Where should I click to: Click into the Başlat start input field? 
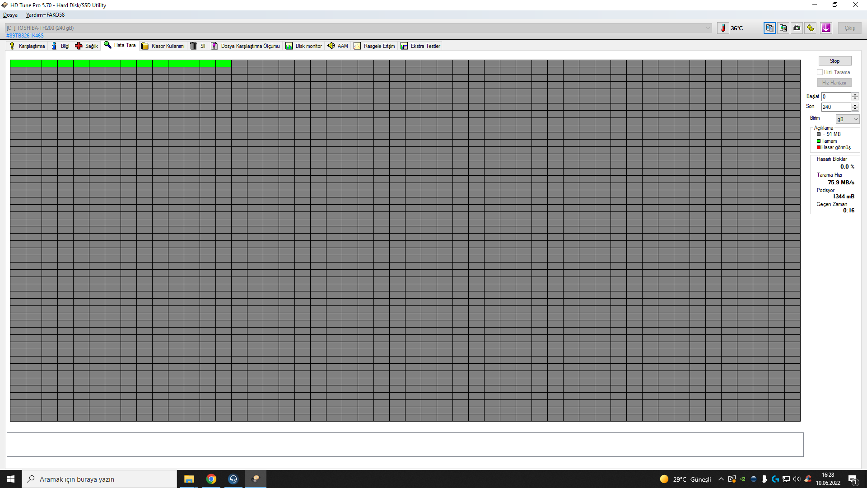click(836, 97)
